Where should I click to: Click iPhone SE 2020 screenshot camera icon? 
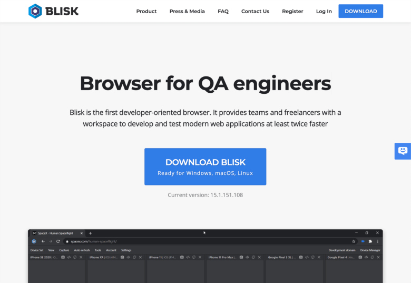(x=63, y=257)
